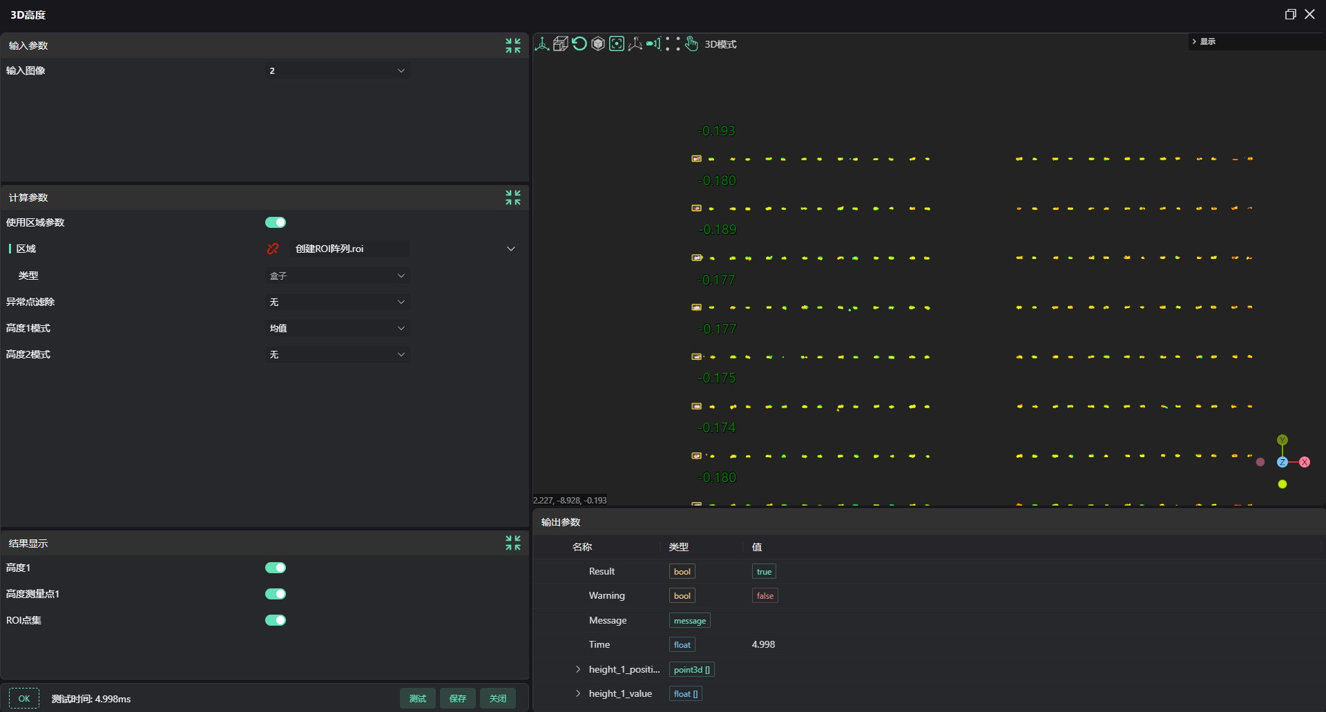This screenshot has height=712, width=1326.
Task: Click the float type tag in the Time row
Action: pyautogui.click(x=682, y=645)
